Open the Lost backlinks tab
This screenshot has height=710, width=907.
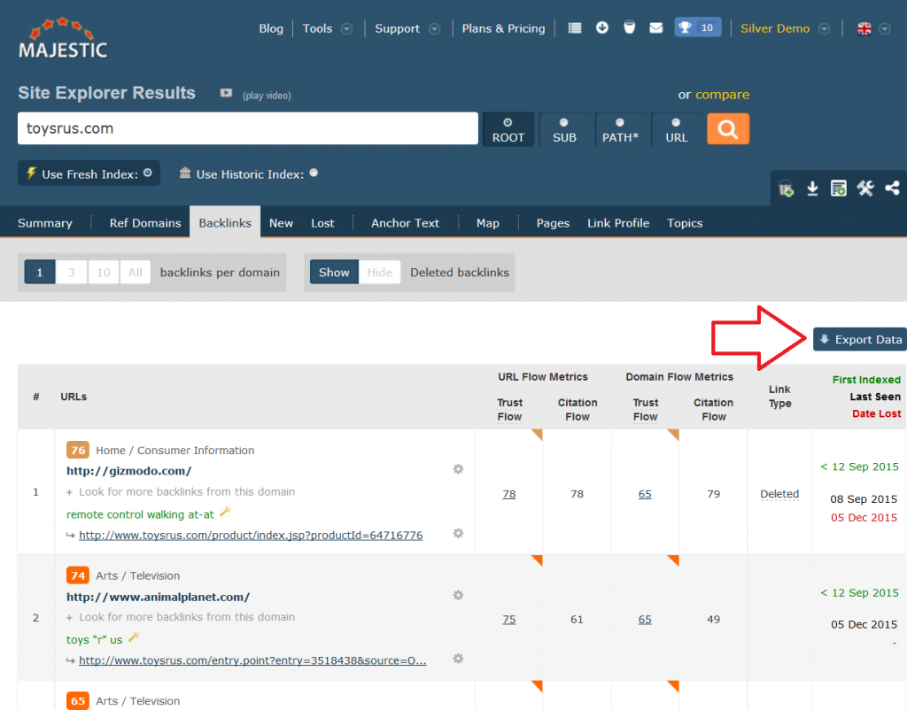[x=322, y=223]
